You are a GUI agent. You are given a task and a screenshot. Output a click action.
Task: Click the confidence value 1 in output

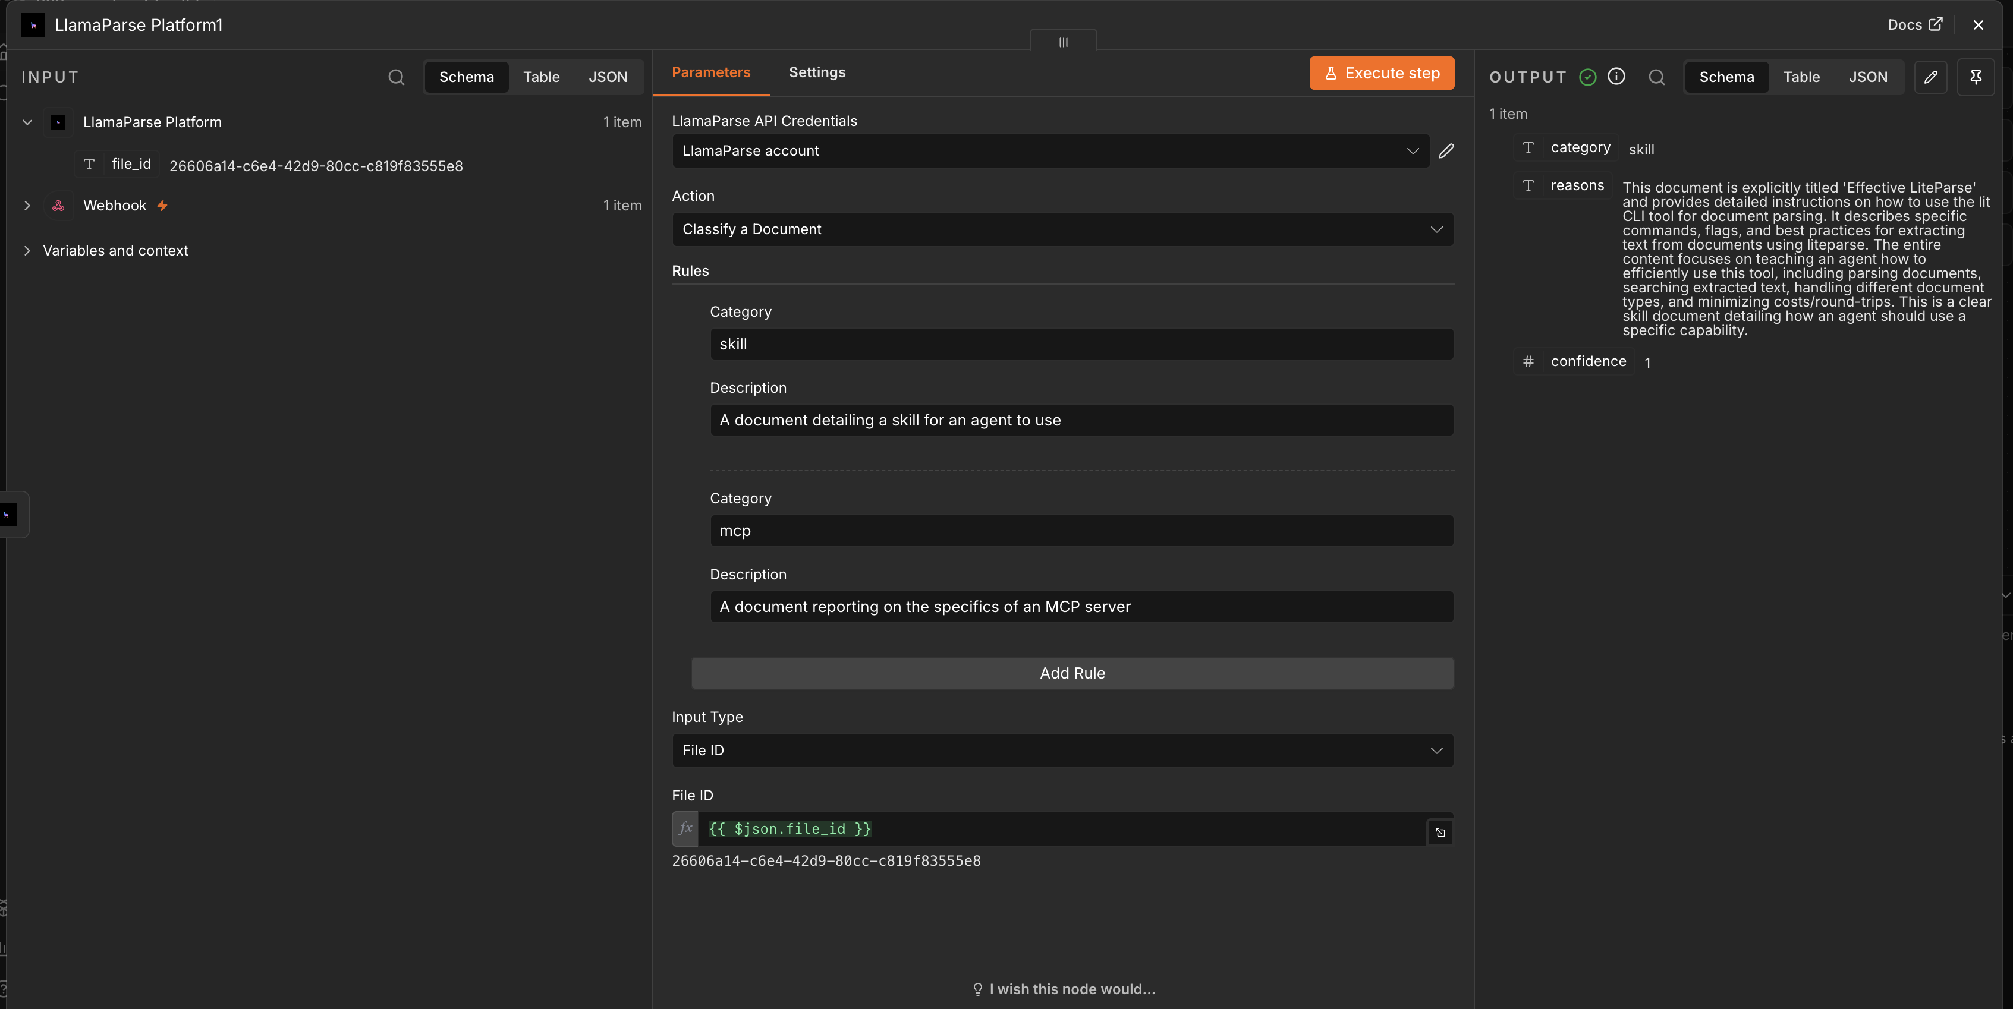click(1647, 363)
